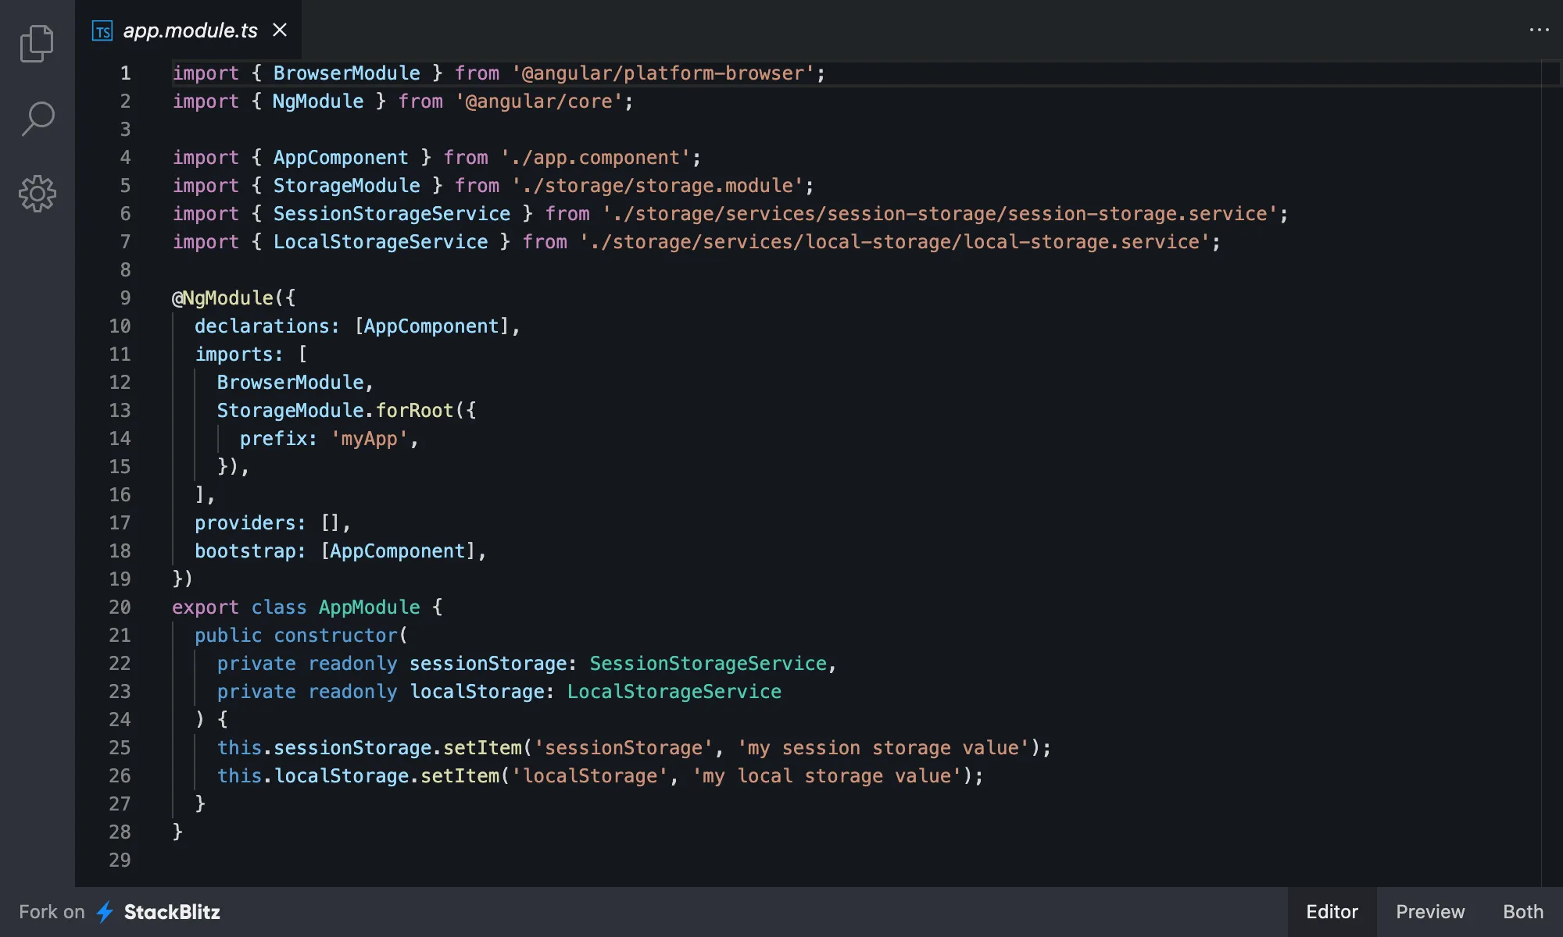
Task: Click 'BrowserModule' in the line 1 import
Action: tap(346, 73)
